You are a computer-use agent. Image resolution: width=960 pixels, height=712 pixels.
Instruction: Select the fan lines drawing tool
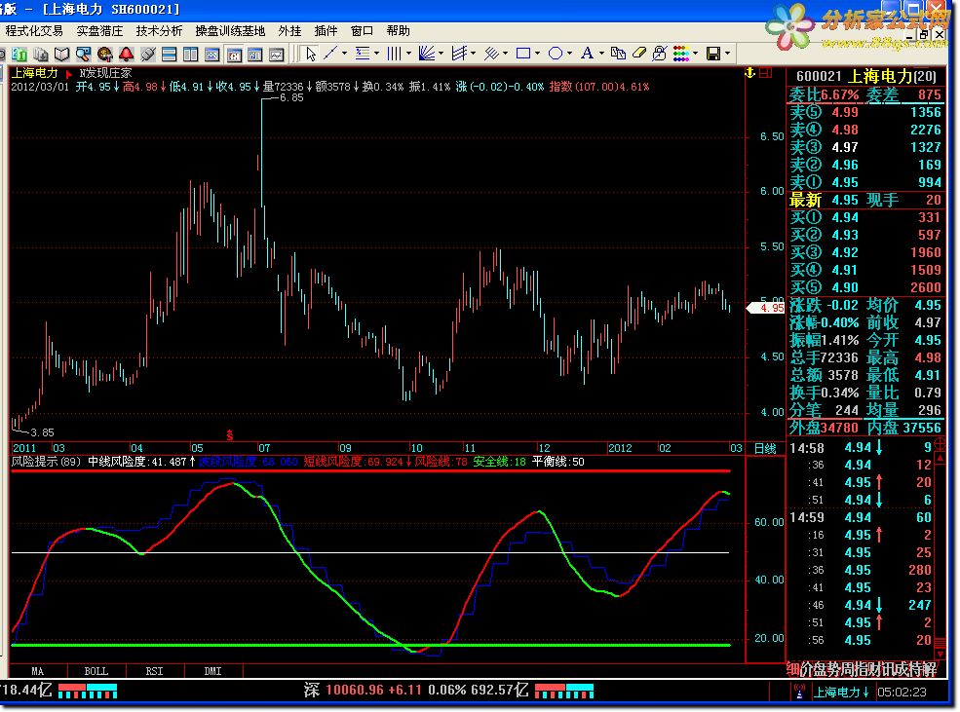tap(426, 54)
